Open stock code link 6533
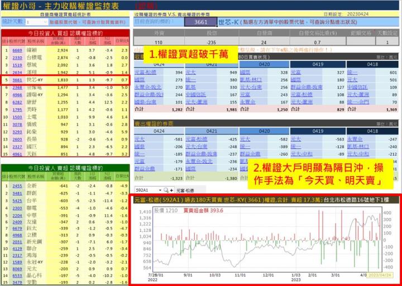Viewport: 402px width, 286px height. (17, 276)
